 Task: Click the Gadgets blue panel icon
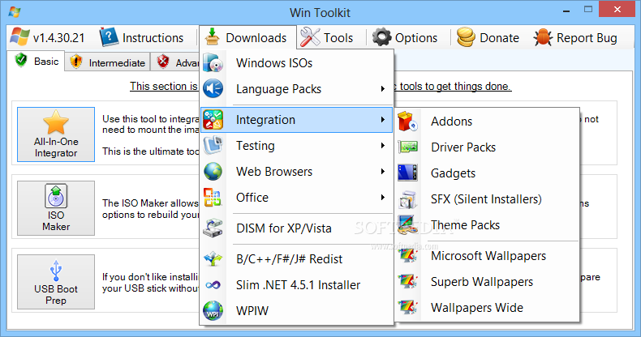tap(407, 173)
